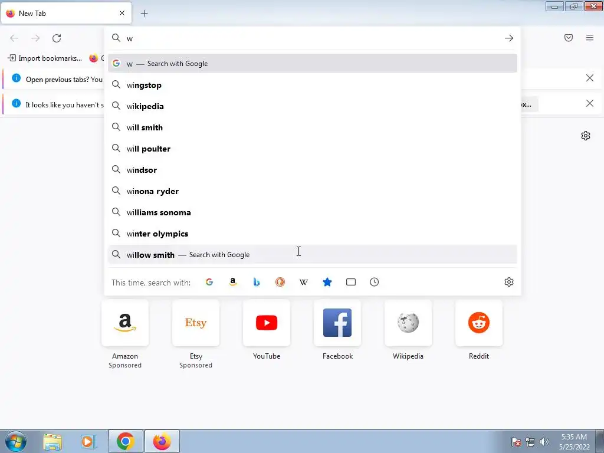The height and width of the screenshot is (453, 604).
Task: Click the Google one-off search icon
Action: pos(209,282)
